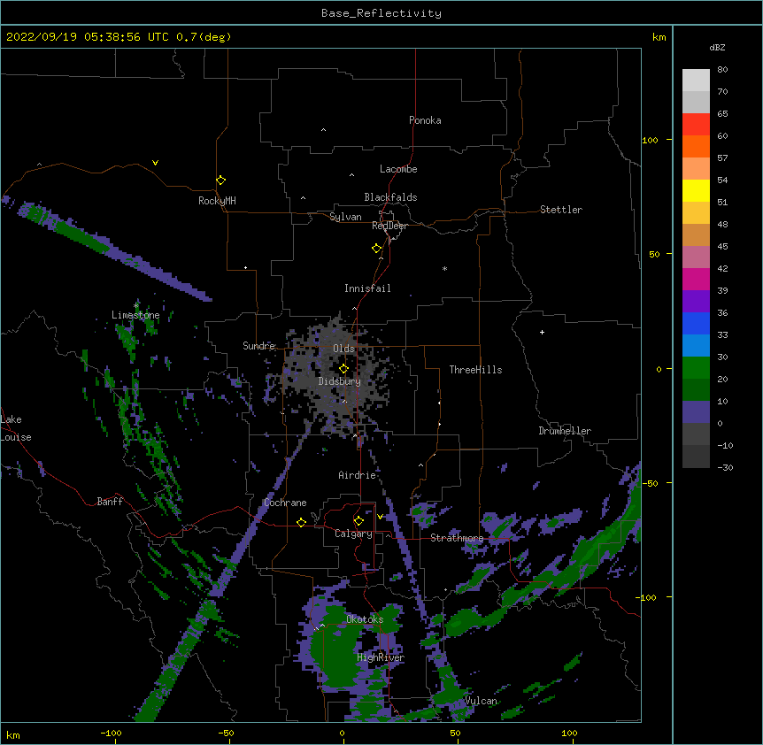763x745 pixels.
Task: Click the Banff label
Action: pos(110,502)
